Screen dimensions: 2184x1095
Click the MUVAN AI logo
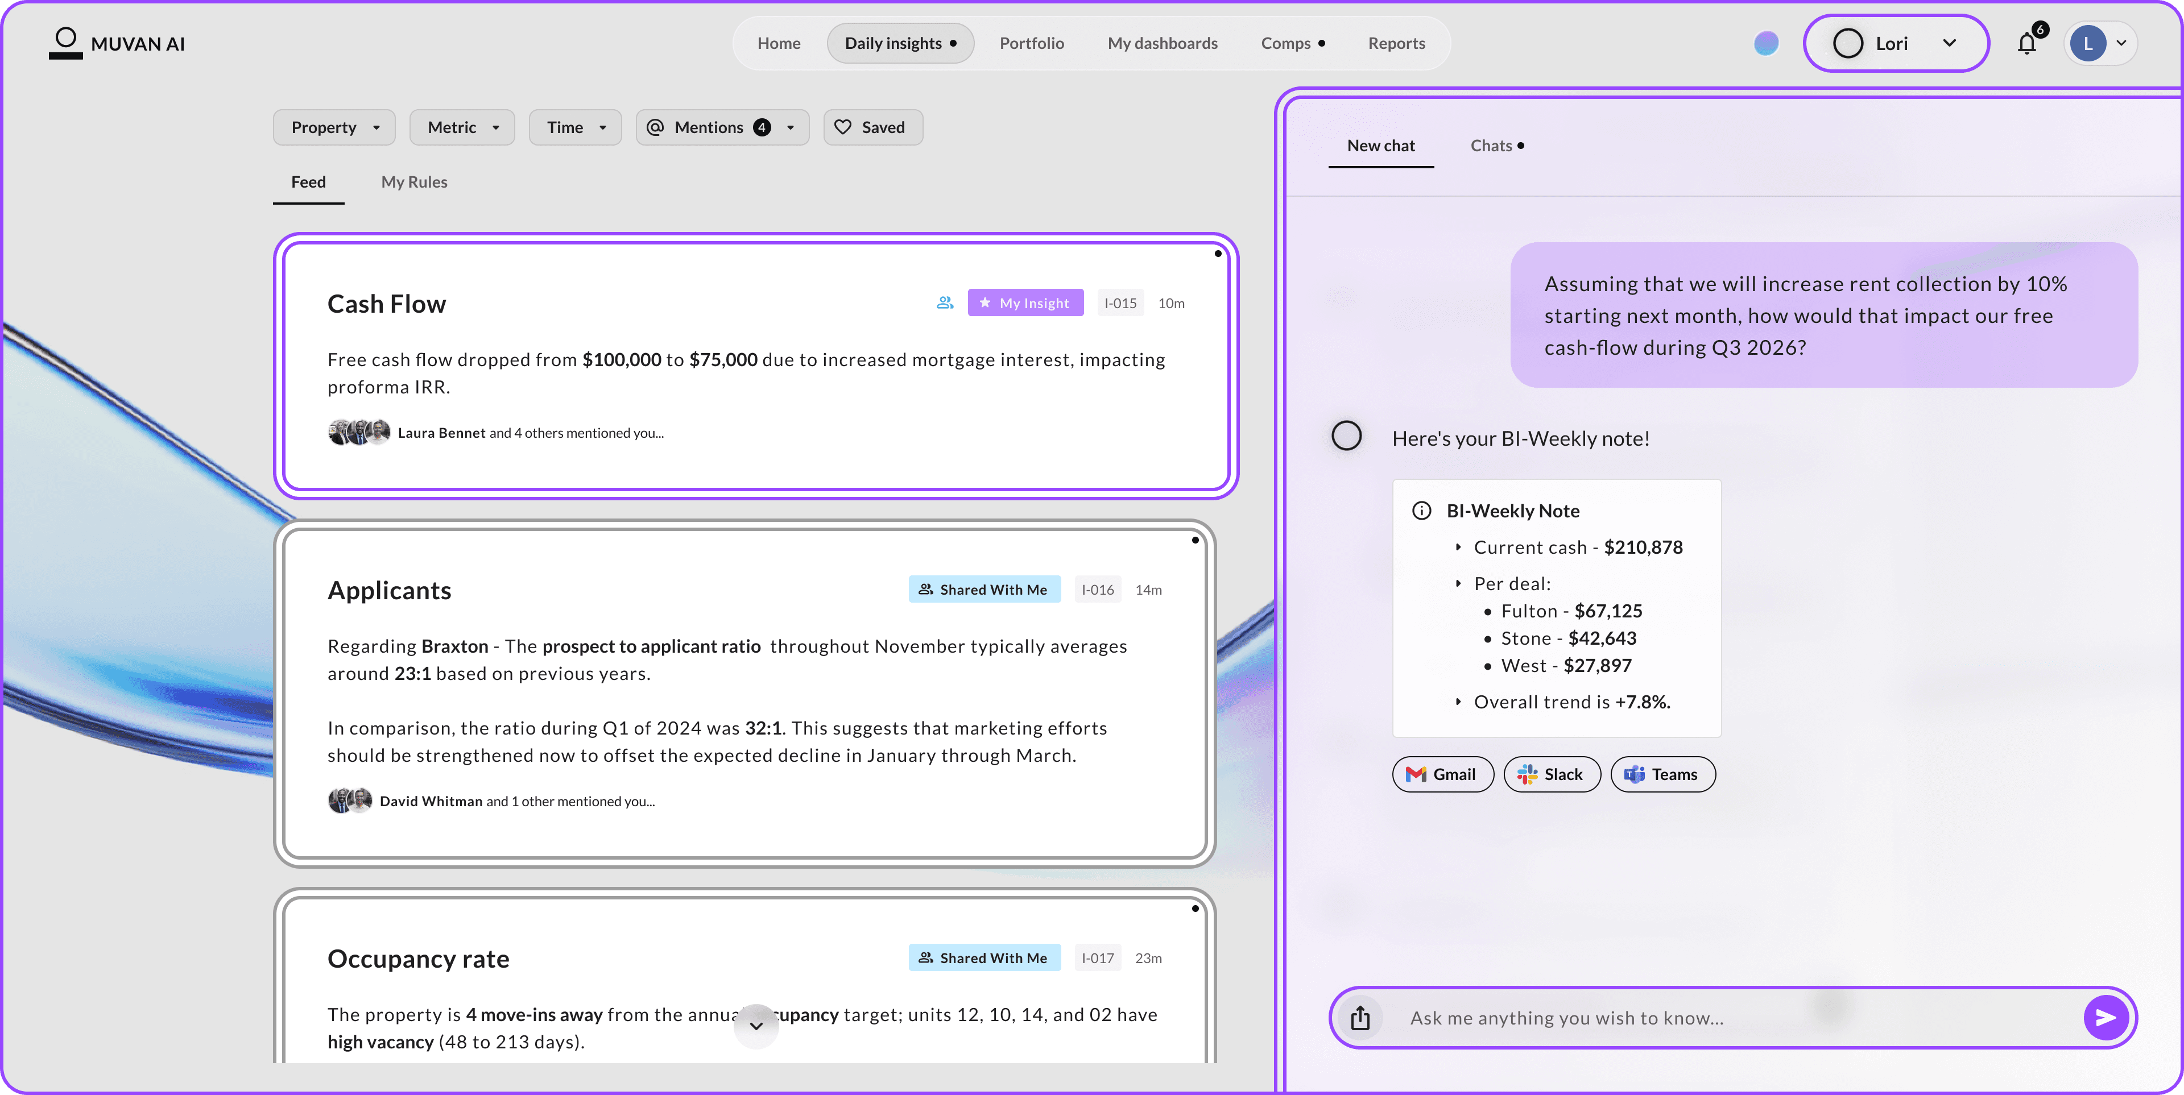click(117, 43)
